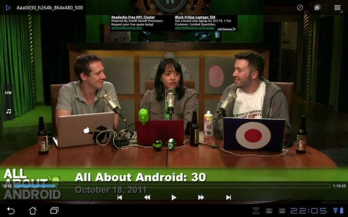Open the recent apps switcher
Image resolution: width=348 pixels, height=217 pixels.
click(x=54, y=211)
